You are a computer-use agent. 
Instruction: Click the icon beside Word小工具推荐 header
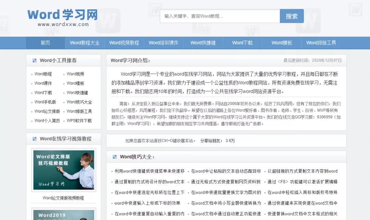click(x=34, y=60)
